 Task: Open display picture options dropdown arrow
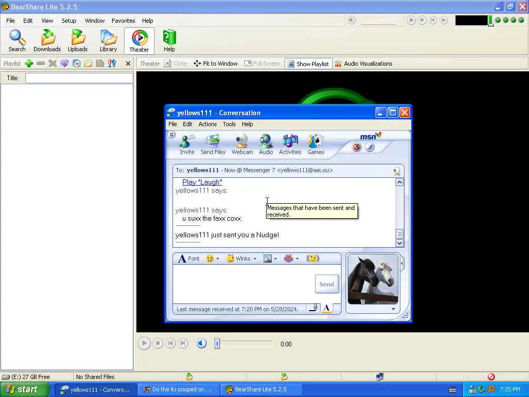pyautogui.click(x=393, y=309)
